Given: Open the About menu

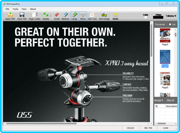Looking at the screenshot, I should coord(33,9).
